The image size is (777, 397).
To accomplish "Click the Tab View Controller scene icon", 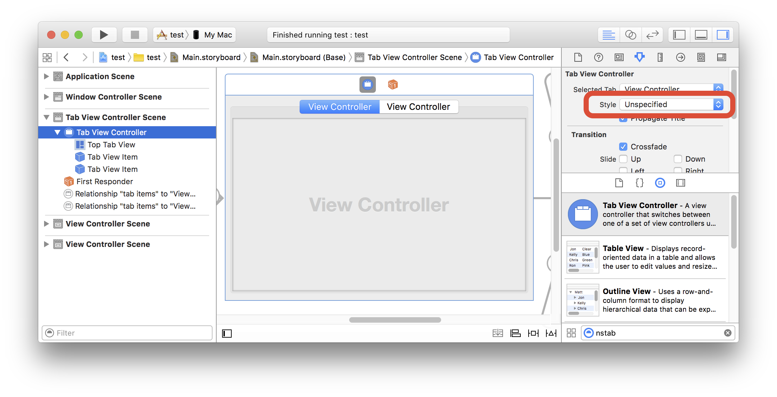I will pos(57,117).
